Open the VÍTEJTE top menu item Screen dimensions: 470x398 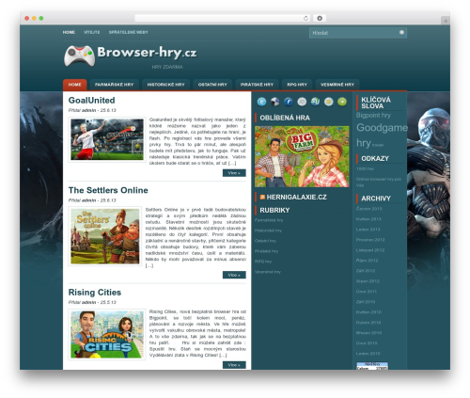92,32
